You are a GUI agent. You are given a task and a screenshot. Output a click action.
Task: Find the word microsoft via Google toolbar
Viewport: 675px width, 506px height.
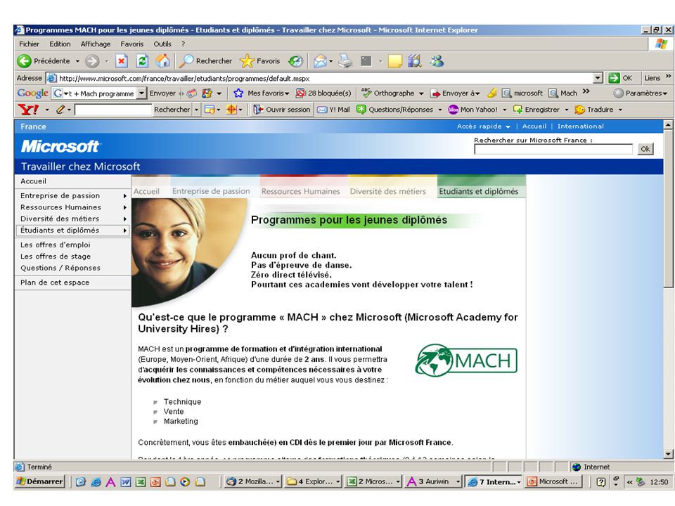tap(522, 93)
